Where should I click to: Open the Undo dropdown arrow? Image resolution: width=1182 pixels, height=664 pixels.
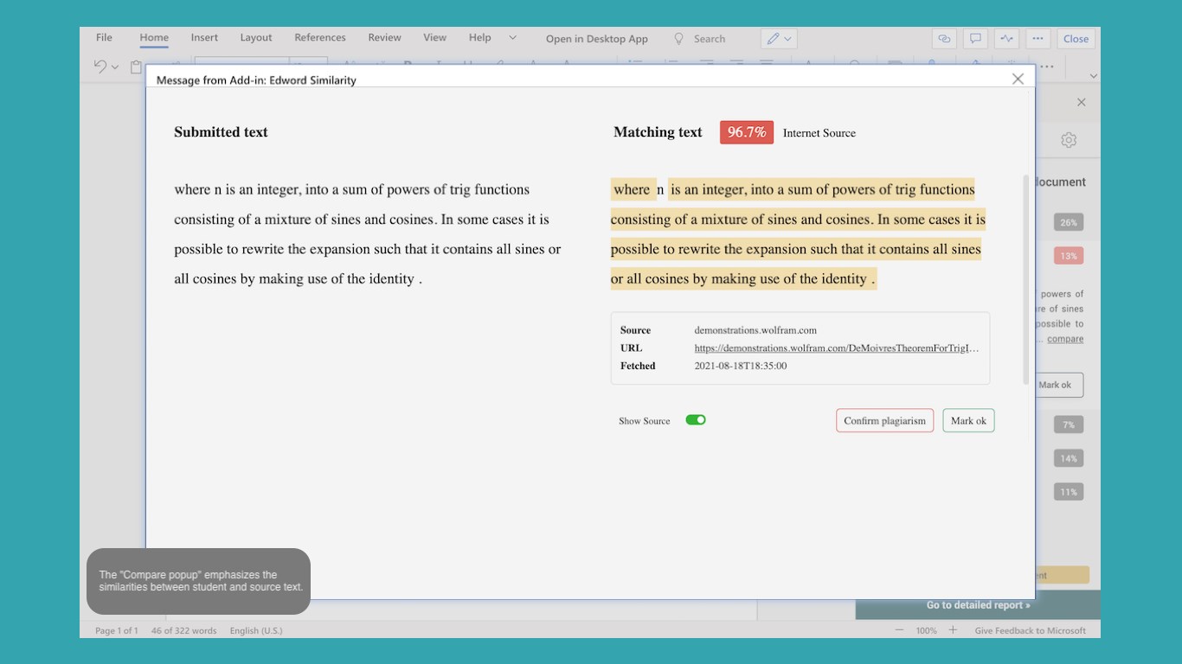115,67
